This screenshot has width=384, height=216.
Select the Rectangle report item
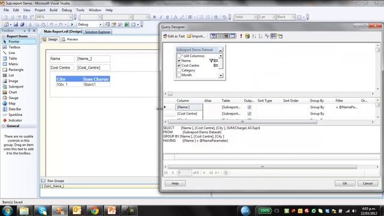click(16, 70)
